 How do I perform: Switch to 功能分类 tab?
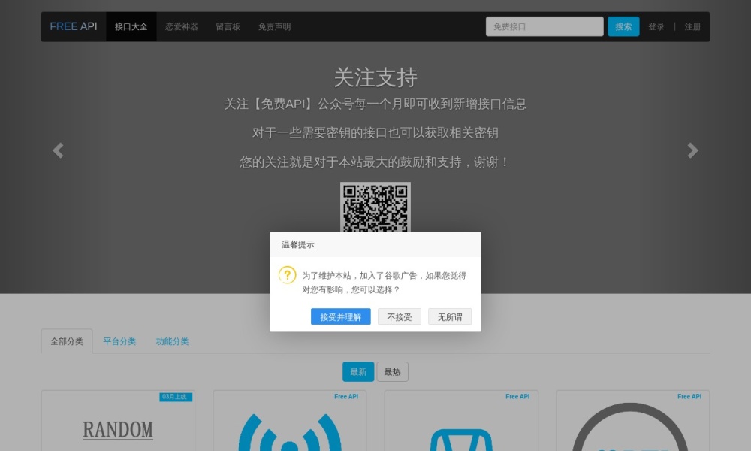tap(173, 341)
